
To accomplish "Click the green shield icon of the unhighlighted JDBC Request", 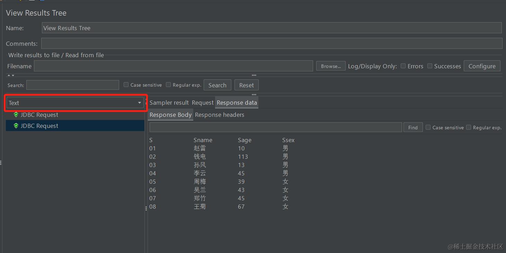I will (16, 115).
